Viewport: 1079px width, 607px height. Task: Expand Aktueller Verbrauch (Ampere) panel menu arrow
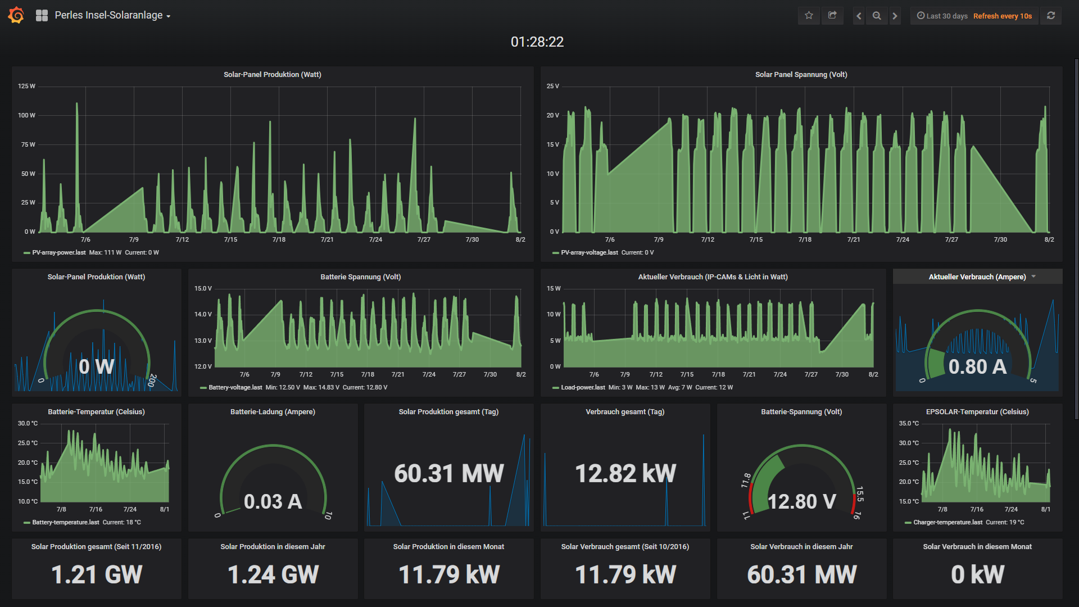[x=1033, y=277]
